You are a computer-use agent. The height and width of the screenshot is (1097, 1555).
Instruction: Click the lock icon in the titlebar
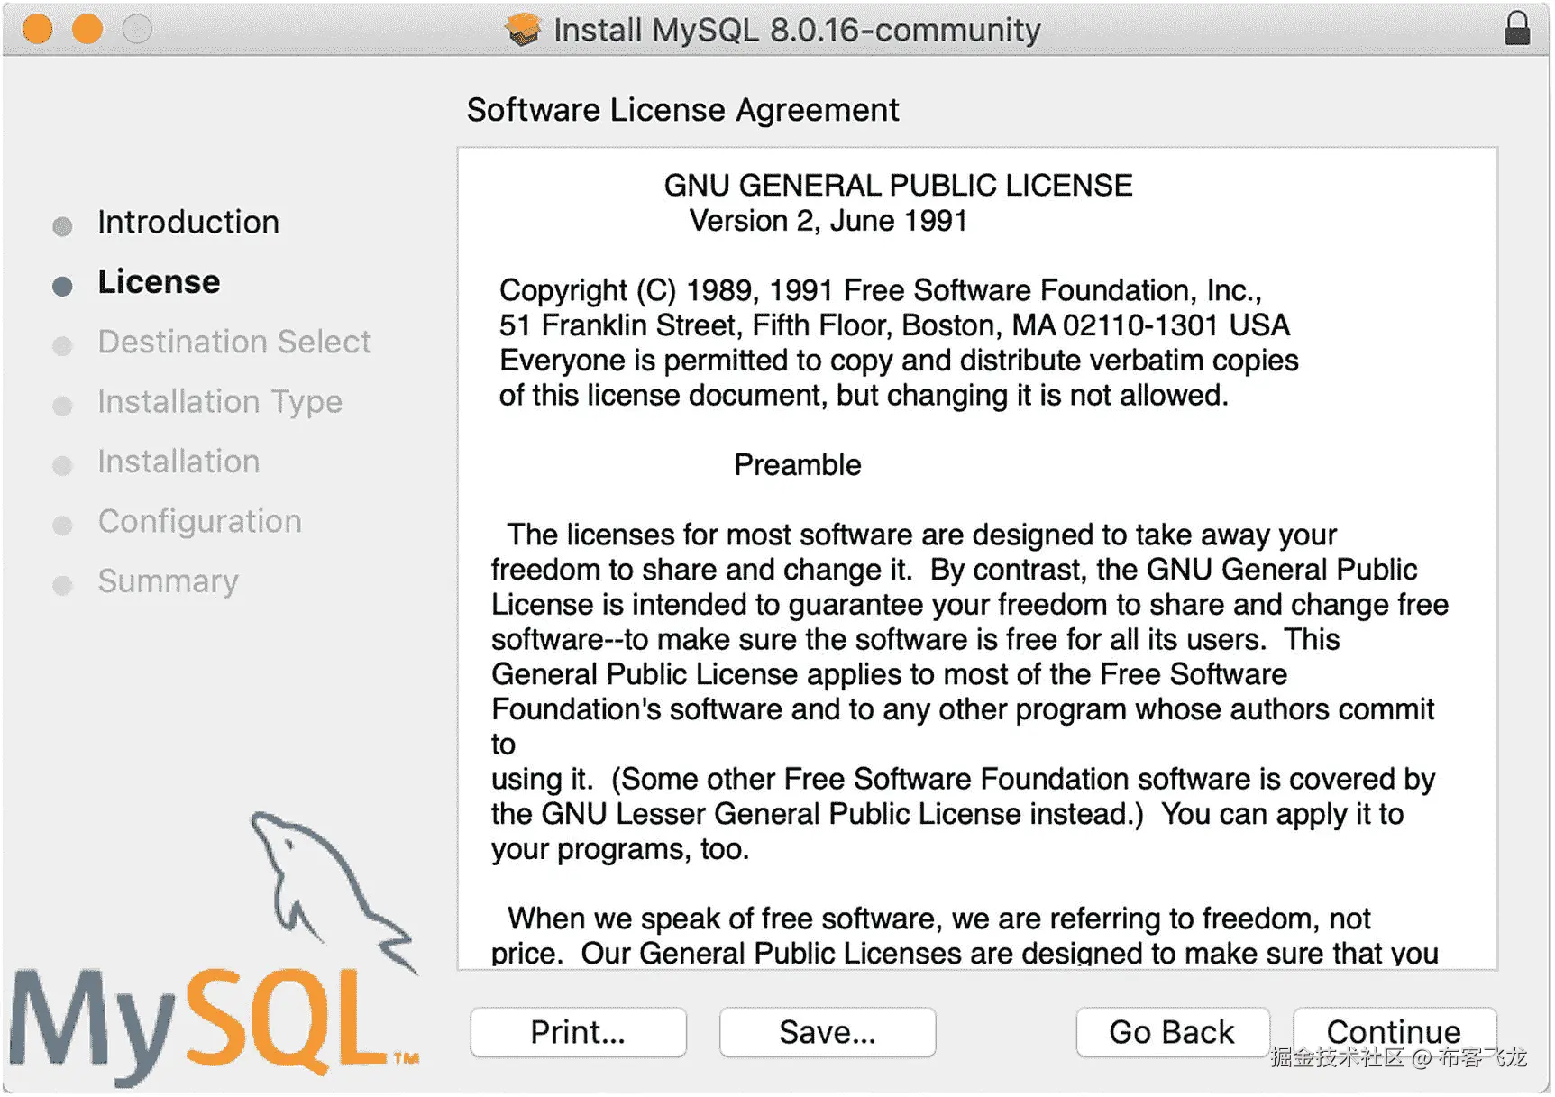click(1518, 28)
